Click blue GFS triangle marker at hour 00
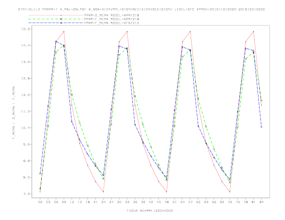The height and width of the screenshot is (220, 285). click(x=40, y=174)
